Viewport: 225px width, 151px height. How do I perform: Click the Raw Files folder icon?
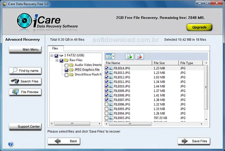coord(66,60)
